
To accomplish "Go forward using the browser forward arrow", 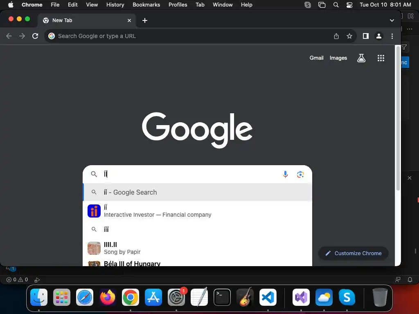I will [x=22, y=36].
